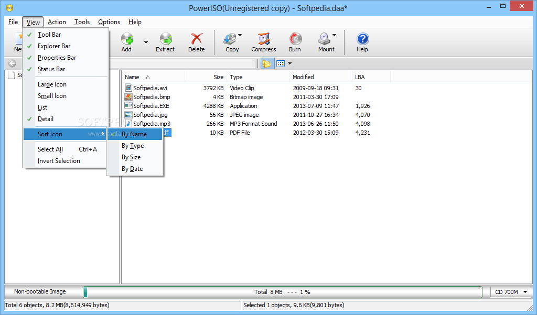Open the CD 700M media size dropdown

(x=525, y=292)
